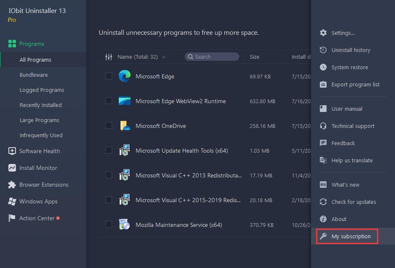Click the Software Health label

(x=39, y=151)
